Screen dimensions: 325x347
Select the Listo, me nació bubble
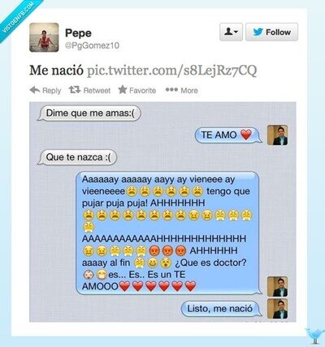(221, 309)
